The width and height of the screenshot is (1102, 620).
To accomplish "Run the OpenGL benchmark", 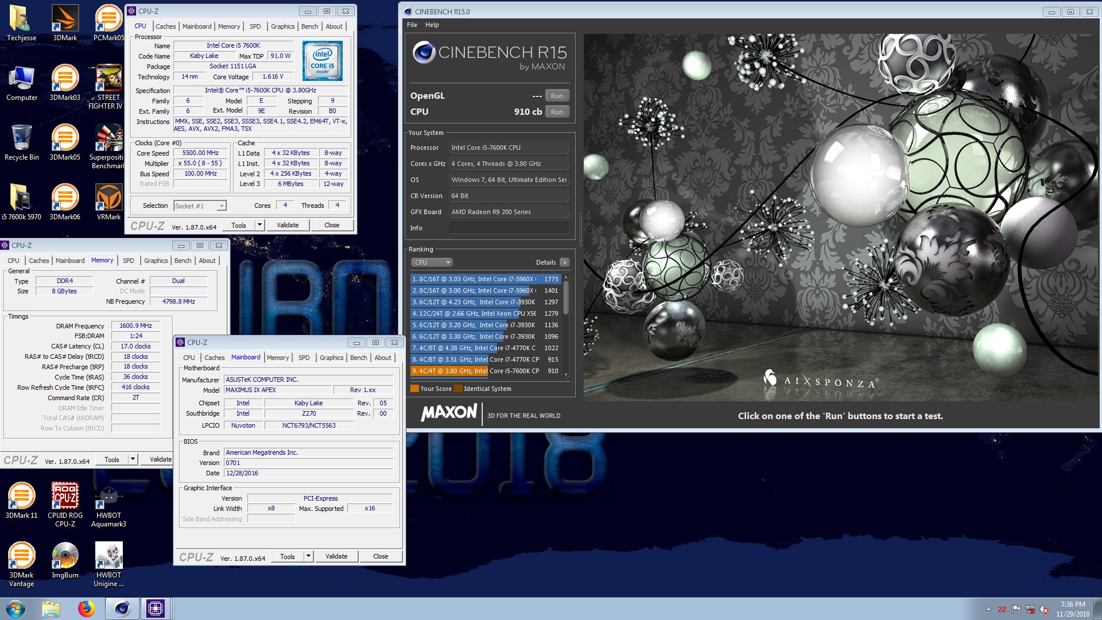I will coord(557,96).
